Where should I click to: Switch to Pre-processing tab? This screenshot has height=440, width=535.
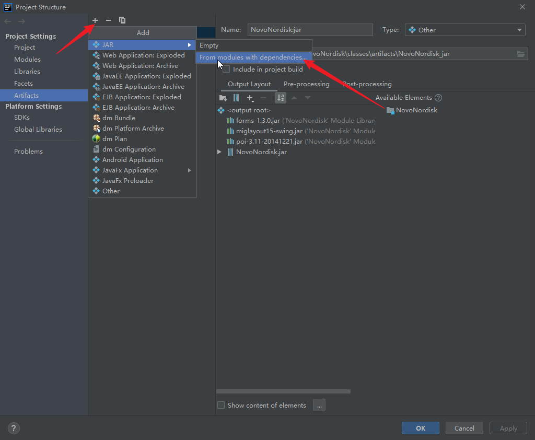(x=306, y=84)
